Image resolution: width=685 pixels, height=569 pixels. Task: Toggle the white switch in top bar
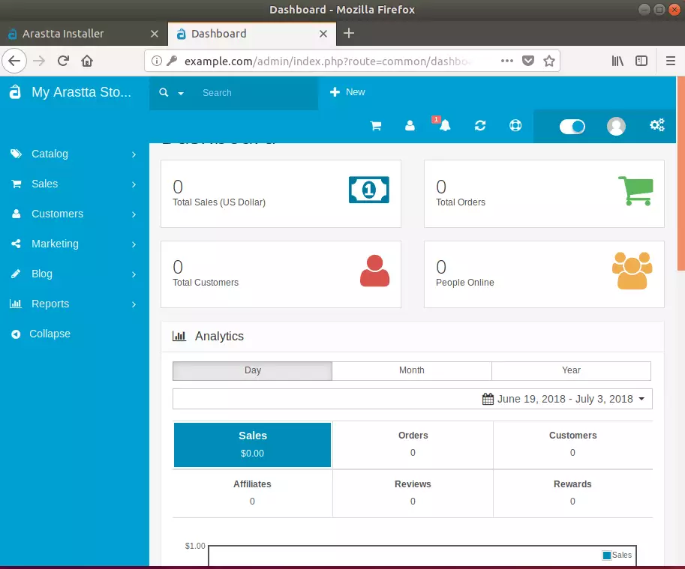572,127
